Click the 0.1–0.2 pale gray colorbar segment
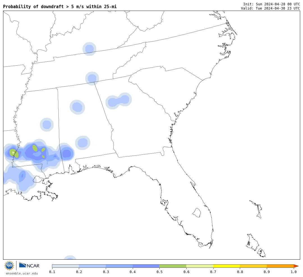This screenshot has height=277, width=303. coord(65,266)
